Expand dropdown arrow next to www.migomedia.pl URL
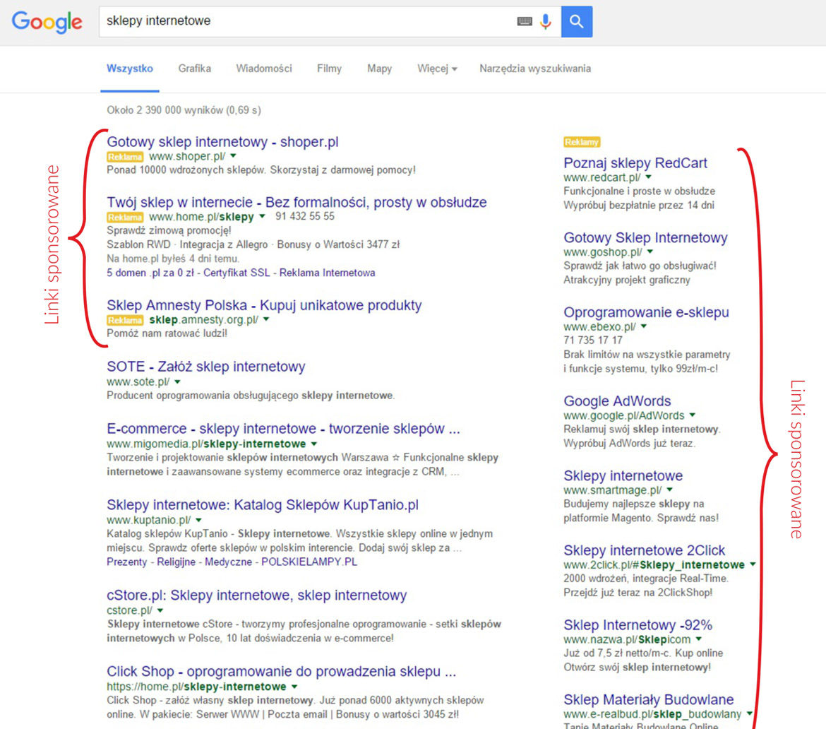Screen dimensions: 826x729 pos(314,444)
